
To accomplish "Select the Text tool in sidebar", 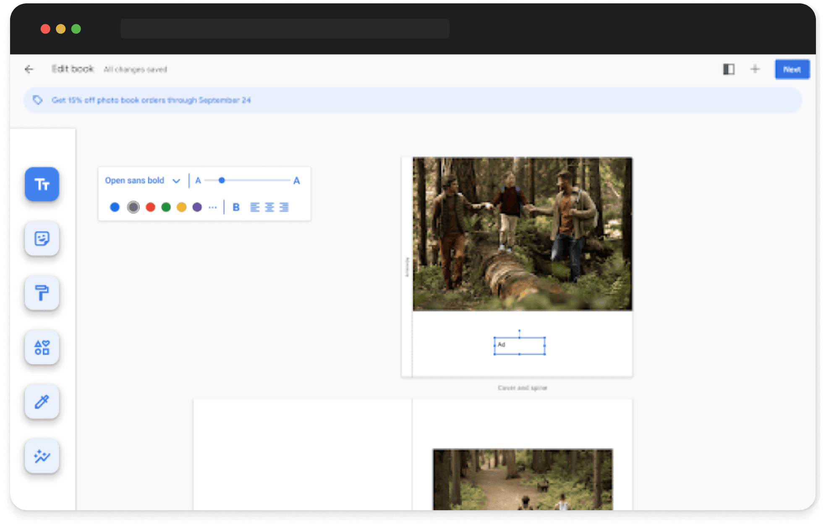I will pos(42,185).
